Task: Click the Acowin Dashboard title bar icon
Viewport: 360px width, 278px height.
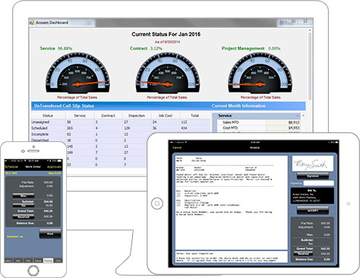Action: 32,23
